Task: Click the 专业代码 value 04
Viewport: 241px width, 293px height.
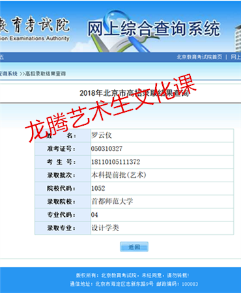Action: [94, 215]
